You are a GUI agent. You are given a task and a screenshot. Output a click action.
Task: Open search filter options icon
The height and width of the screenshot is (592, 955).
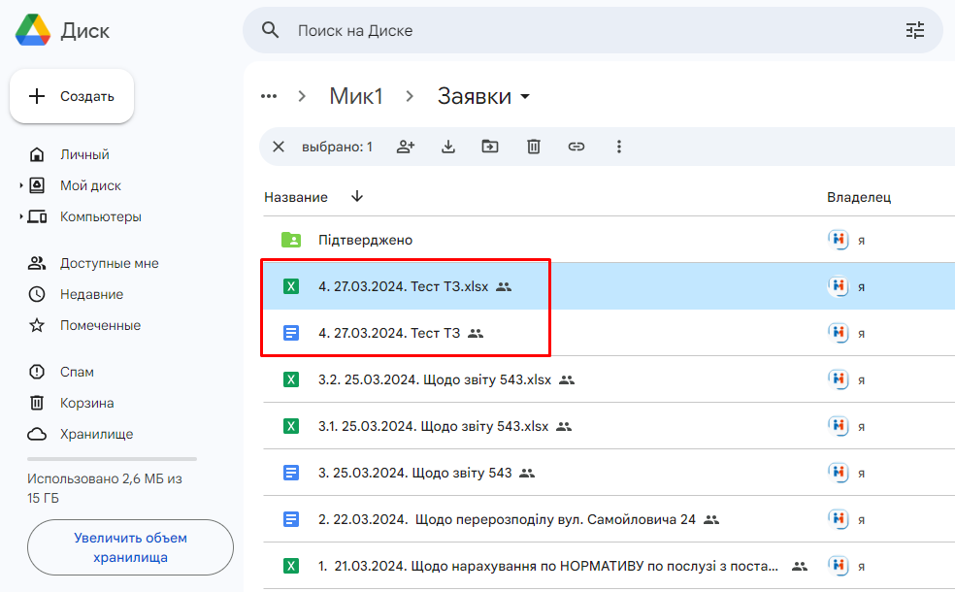915,30
